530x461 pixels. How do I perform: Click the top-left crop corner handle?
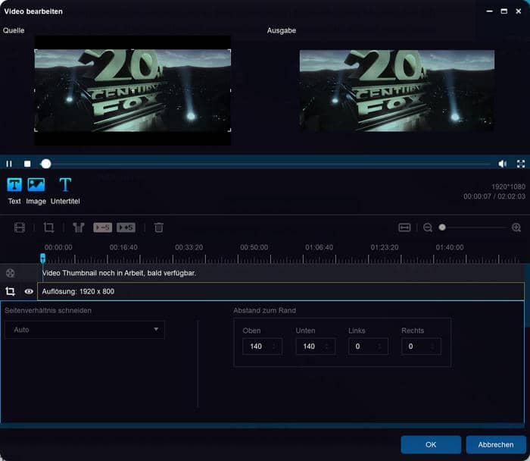(x=36, y=51)
